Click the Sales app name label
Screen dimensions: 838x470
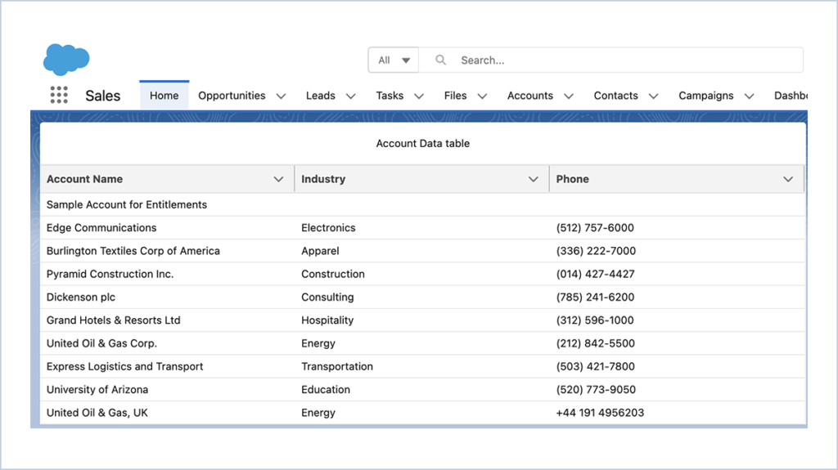[x=102, y=96]
